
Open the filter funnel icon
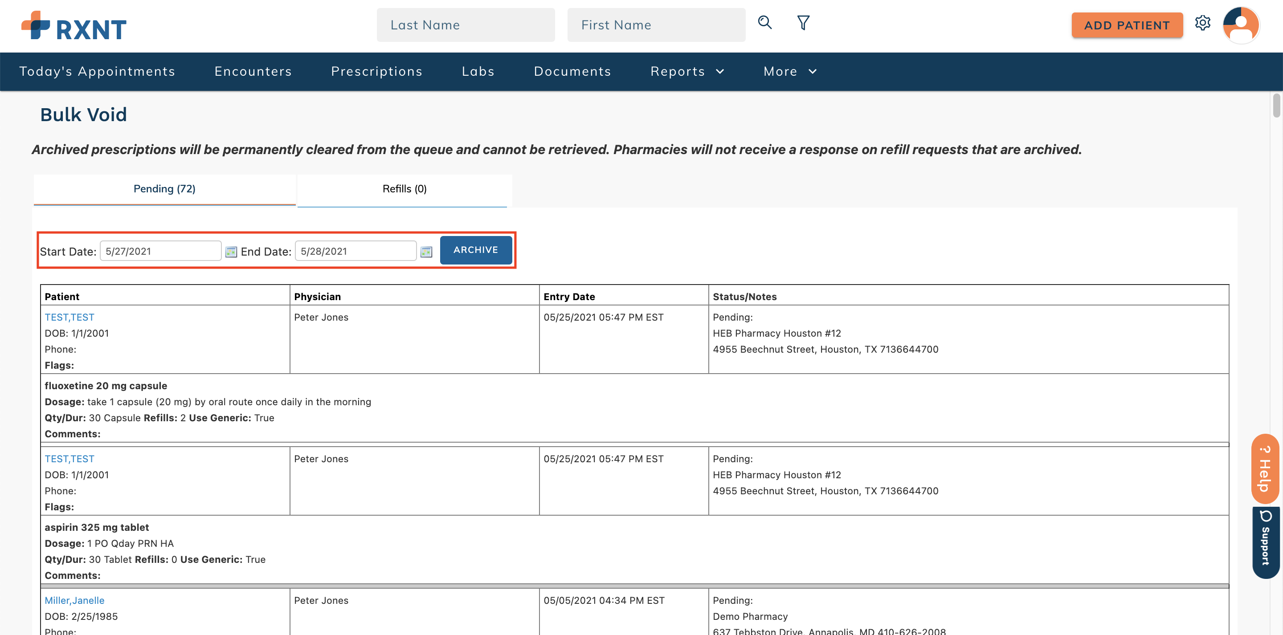pos(803,23)
